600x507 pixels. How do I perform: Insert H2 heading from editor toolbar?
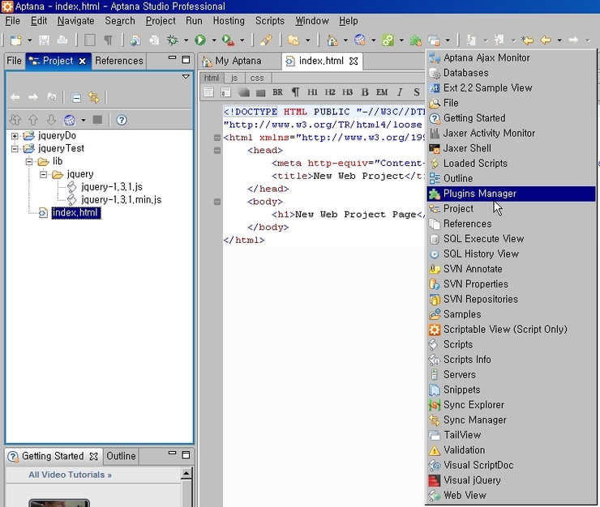(330, 92)
